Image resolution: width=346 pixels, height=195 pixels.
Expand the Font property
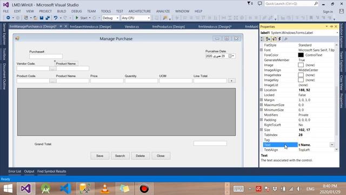pyautogui.click(x=262, y=50)
